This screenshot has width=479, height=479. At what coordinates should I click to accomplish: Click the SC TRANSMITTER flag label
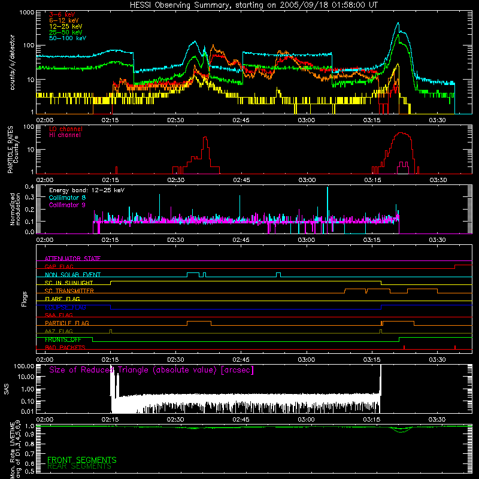pos(69,291)
